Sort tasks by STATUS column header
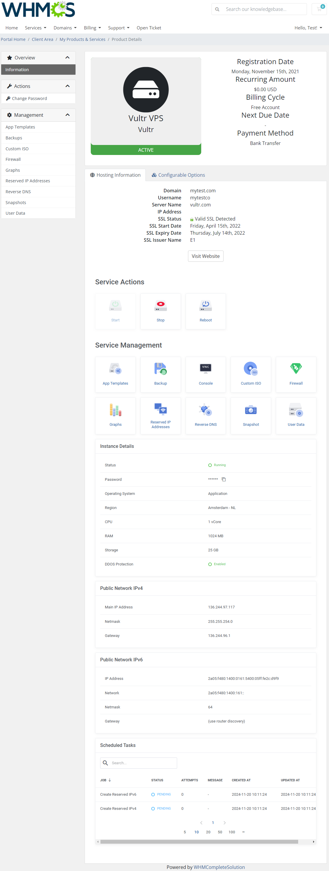This screenshot has width=329, height=871. pyautogui.click(x=157, y=780)
